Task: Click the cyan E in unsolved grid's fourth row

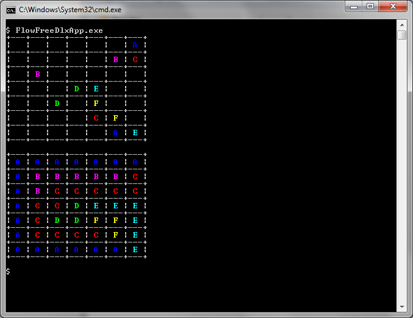Action: coord(96,89)
